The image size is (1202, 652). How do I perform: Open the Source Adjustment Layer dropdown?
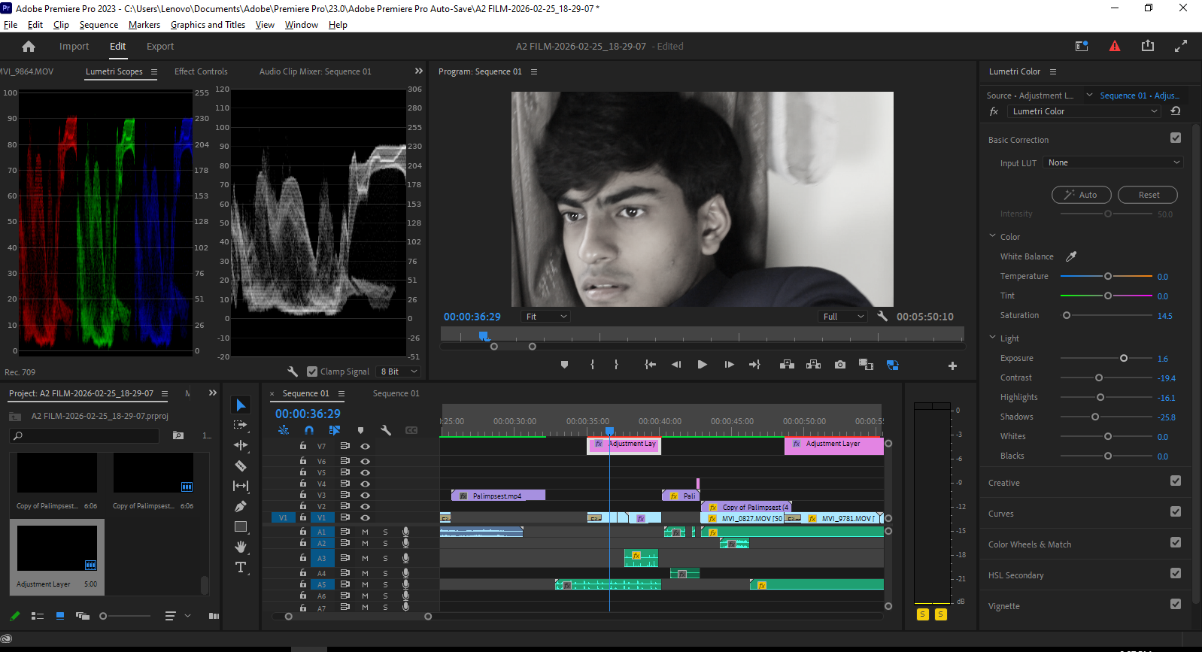[1089, 96]
